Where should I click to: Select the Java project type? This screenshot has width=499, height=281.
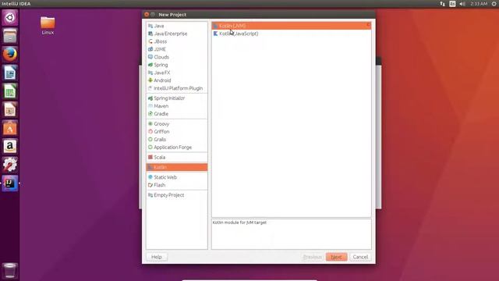(x=177, y=26)
